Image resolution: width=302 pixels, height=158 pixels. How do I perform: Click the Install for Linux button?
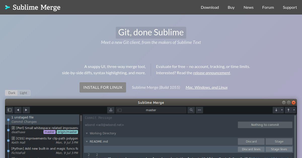[x=103, y=87]
